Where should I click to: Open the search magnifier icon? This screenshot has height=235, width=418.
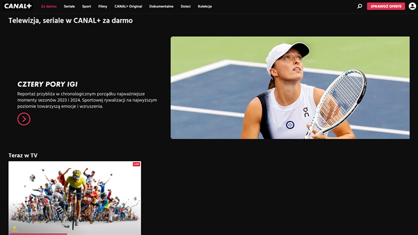[360, 6]
